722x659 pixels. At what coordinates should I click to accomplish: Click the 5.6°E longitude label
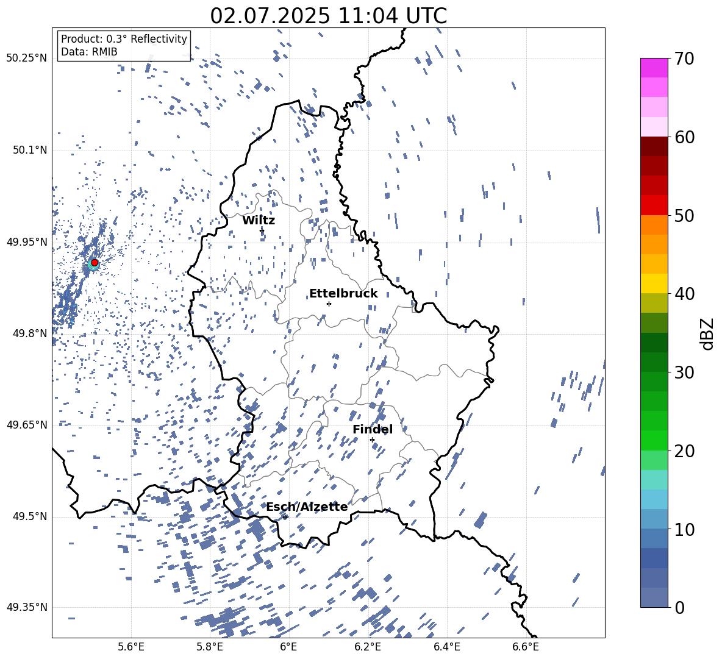coord(131,647)
